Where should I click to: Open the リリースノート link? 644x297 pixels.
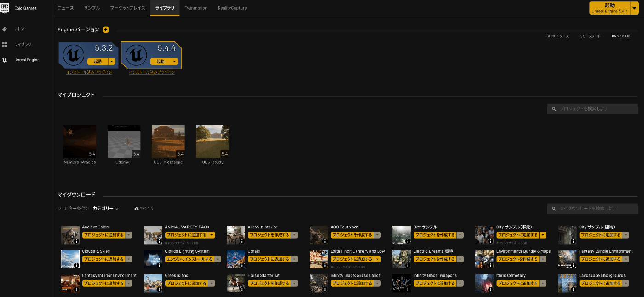(590, 36)
